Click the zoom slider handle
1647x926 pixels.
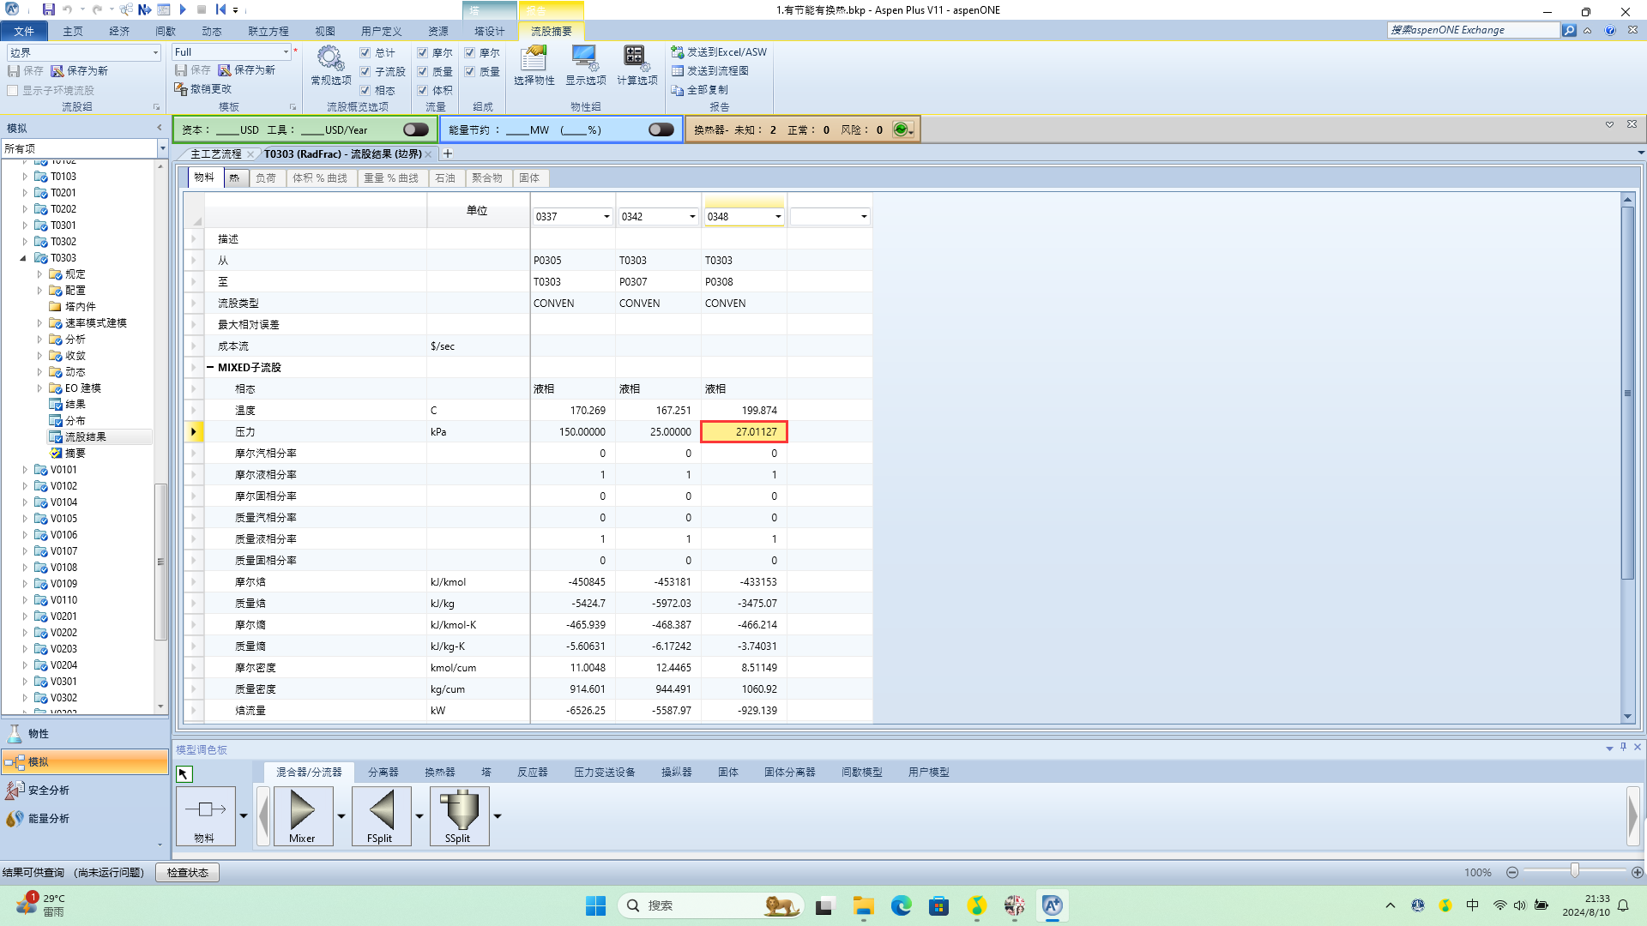(x=1575, y=871)
